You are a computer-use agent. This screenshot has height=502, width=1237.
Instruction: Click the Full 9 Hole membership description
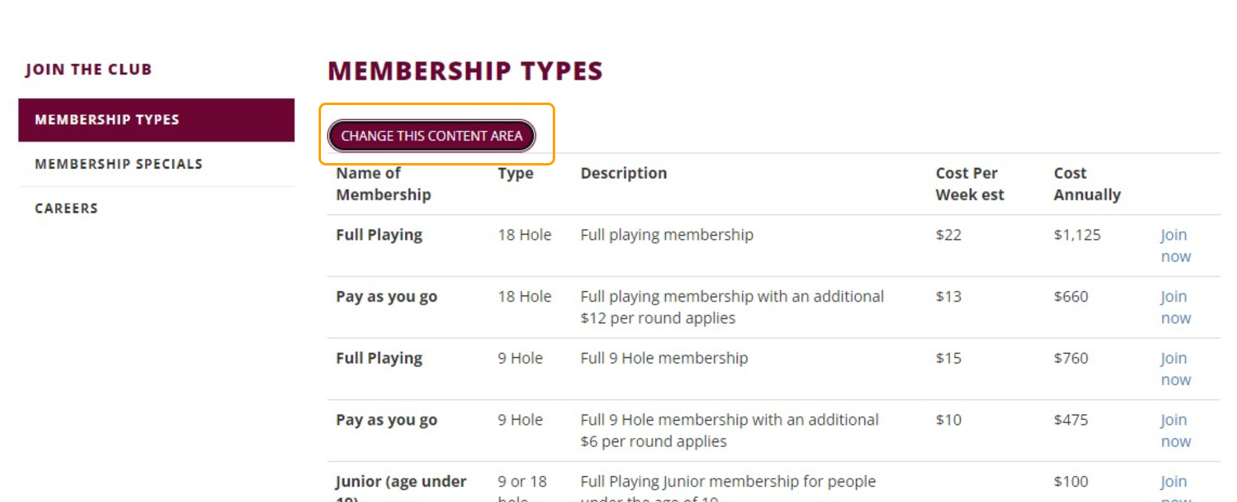click(x=664, y=358)
